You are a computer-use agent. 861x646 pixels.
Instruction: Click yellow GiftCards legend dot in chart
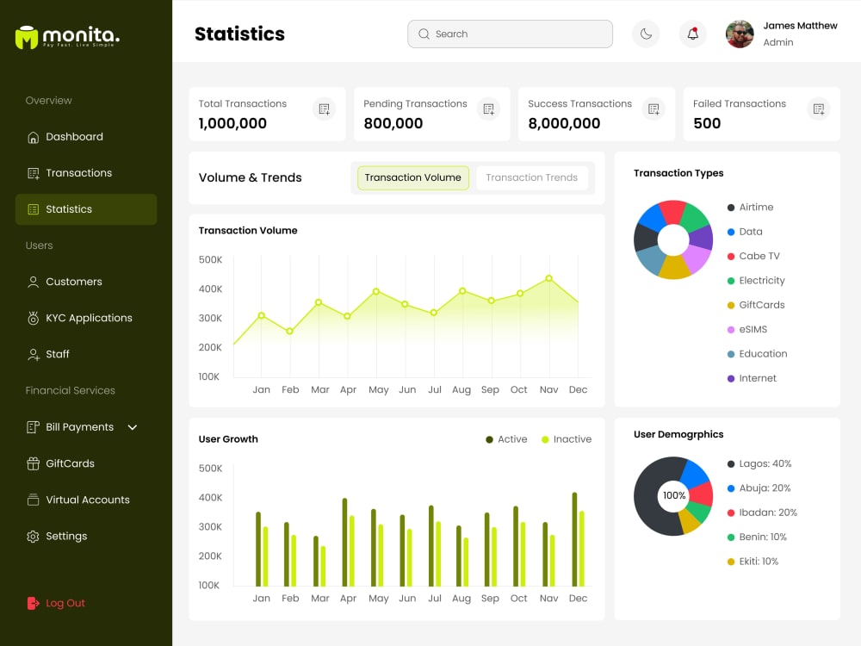(731, 306)
